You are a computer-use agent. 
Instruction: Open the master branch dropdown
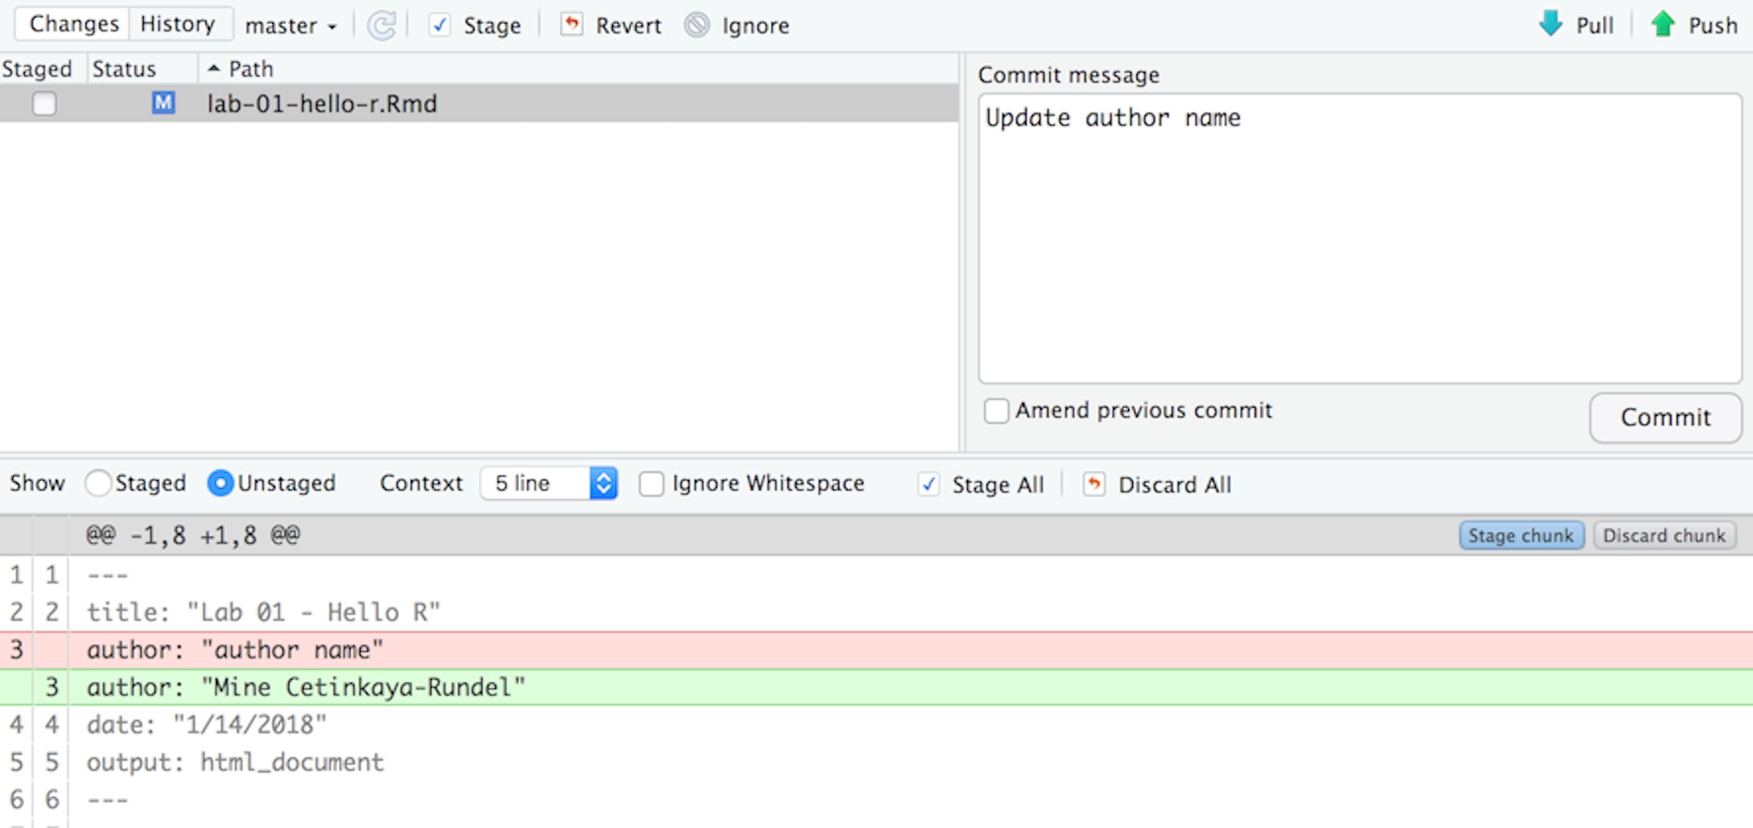click(291, 26)
